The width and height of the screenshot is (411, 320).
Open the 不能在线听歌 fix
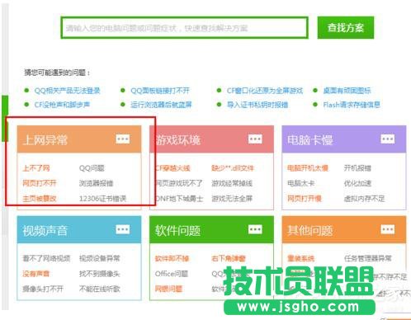100,289
